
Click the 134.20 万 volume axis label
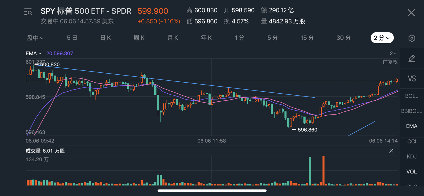(x=37, y=160)
